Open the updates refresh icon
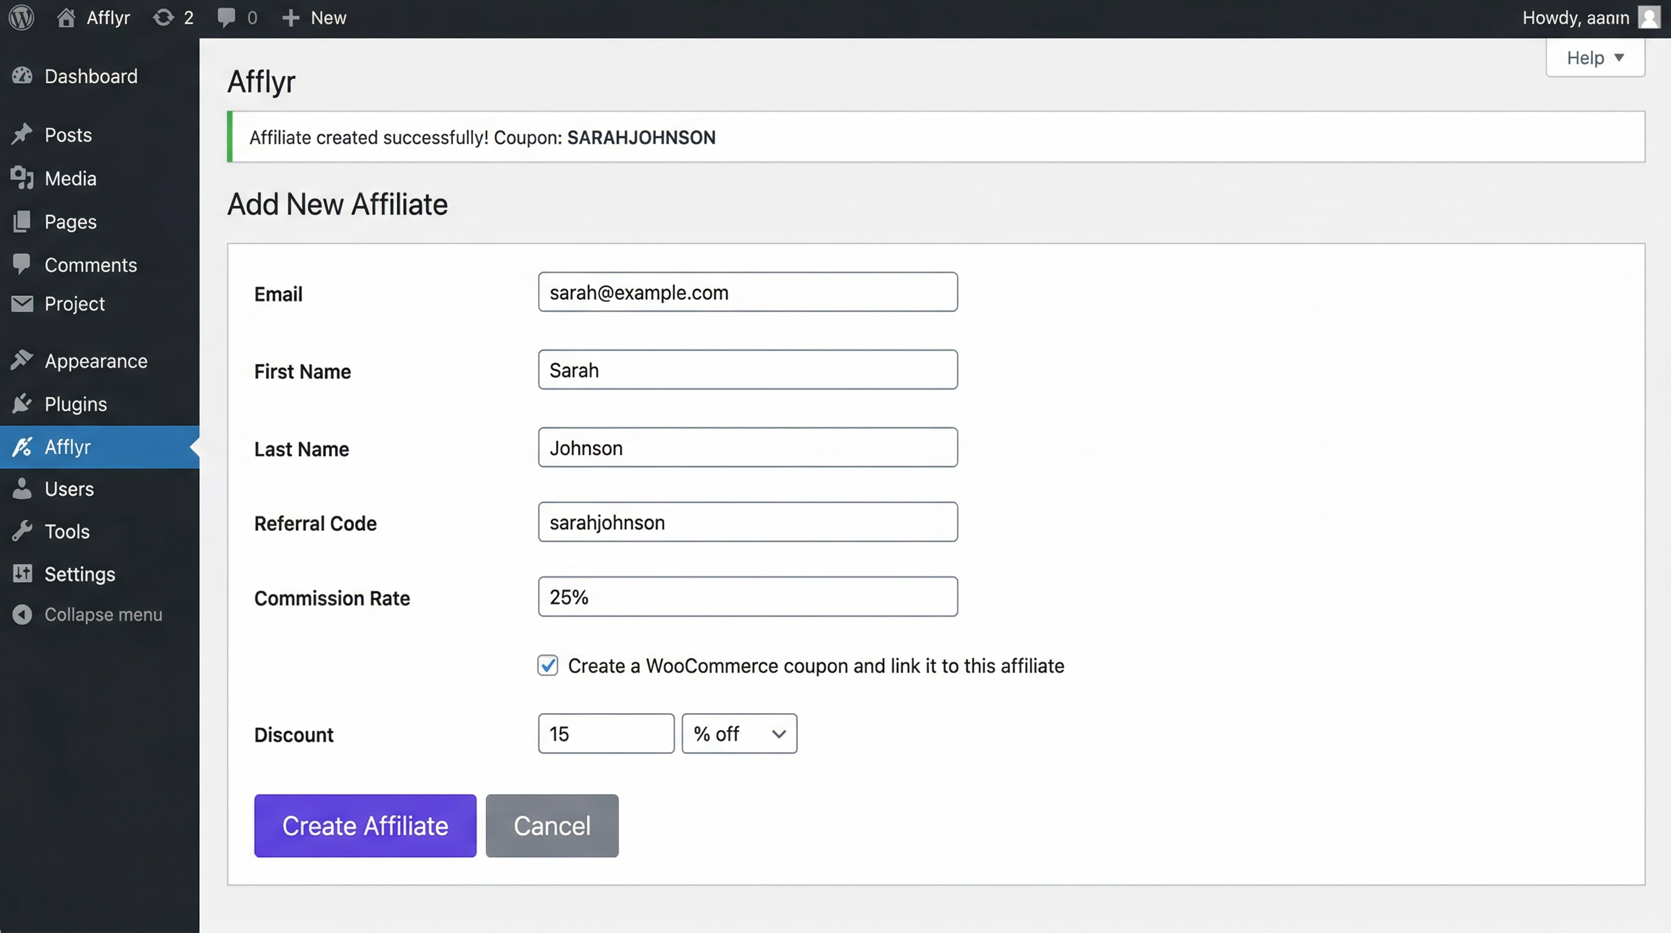The image size is (1671, 933). tap(163, 18)
